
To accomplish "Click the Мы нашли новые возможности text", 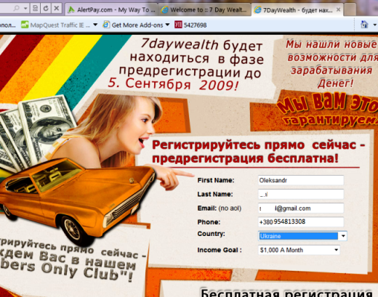I will (x=331, y=64).
